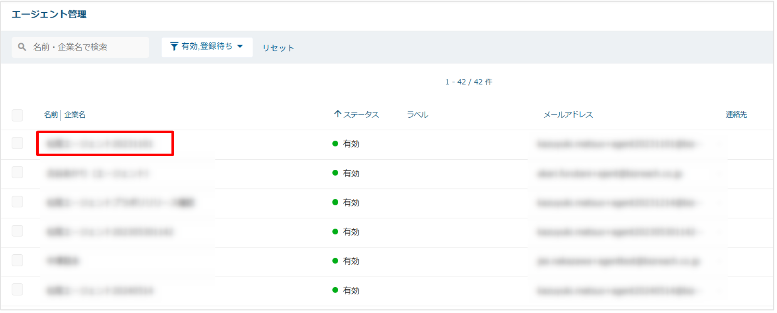The image size is (777, 313).
Task: Expand the filter dropdown caret arrow
Action: pos(240,47)
